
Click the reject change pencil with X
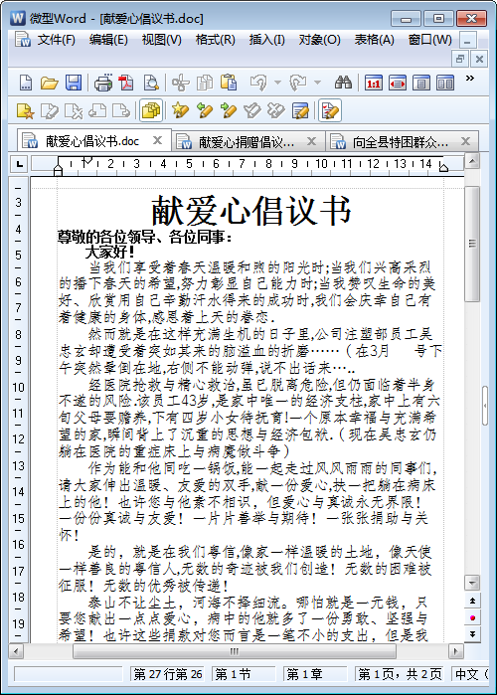click(276, 110)
